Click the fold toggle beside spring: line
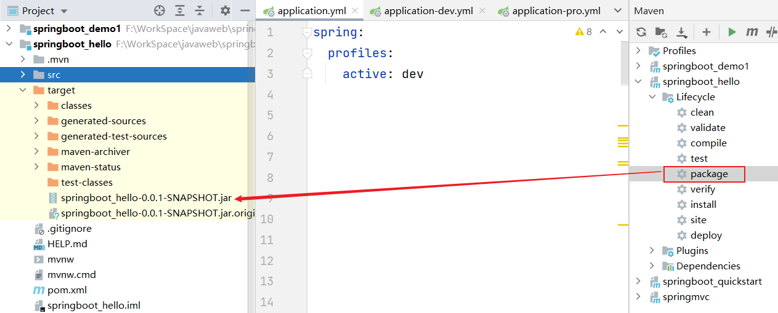 (307, 33)
